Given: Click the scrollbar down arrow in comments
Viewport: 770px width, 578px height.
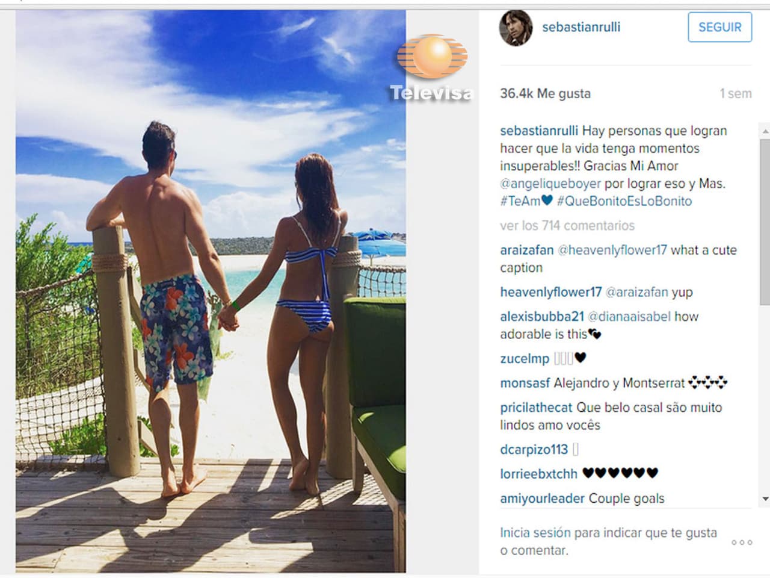Looking at the screenshot, I should [x=765, y=499].
